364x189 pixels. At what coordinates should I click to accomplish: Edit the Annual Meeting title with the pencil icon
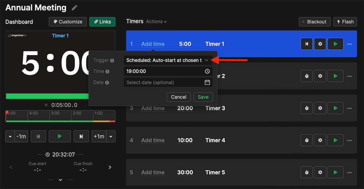74,8
